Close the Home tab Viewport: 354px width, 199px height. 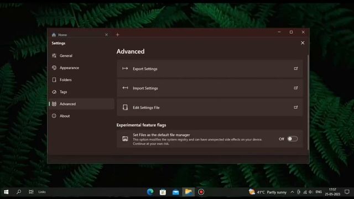pos(106,35)
